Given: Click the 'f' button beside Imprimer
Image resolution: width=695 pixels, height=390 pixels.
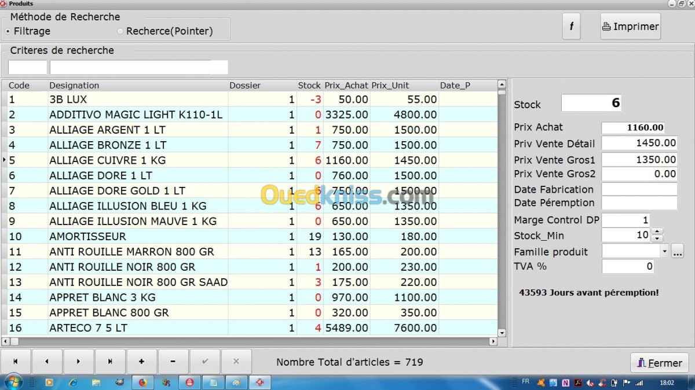Looking at the screenshot, I should point(572,27).
